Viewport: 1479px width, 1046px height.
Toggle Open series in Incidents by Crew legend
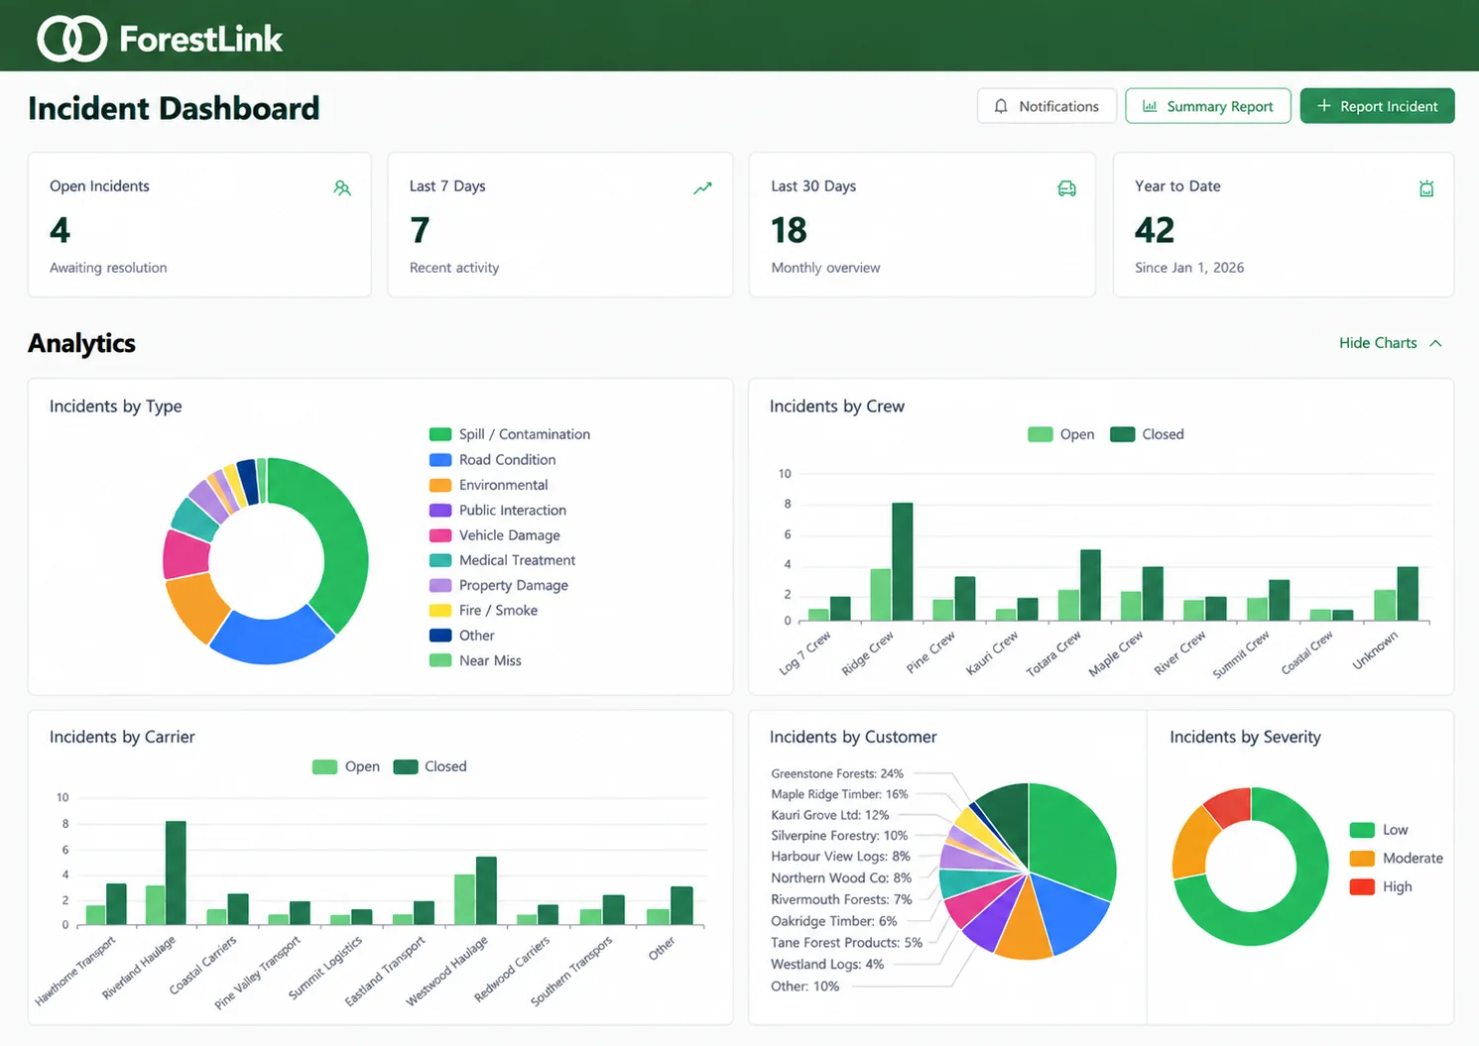(1061, 434)
